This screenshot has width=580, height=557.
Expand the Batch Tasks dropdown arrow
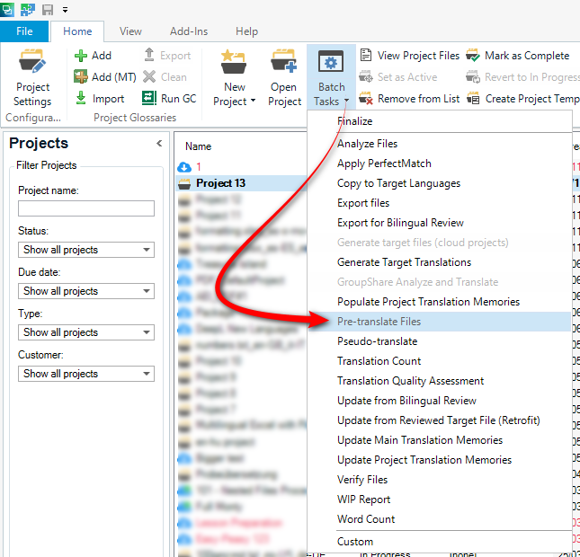click(346, 101)
